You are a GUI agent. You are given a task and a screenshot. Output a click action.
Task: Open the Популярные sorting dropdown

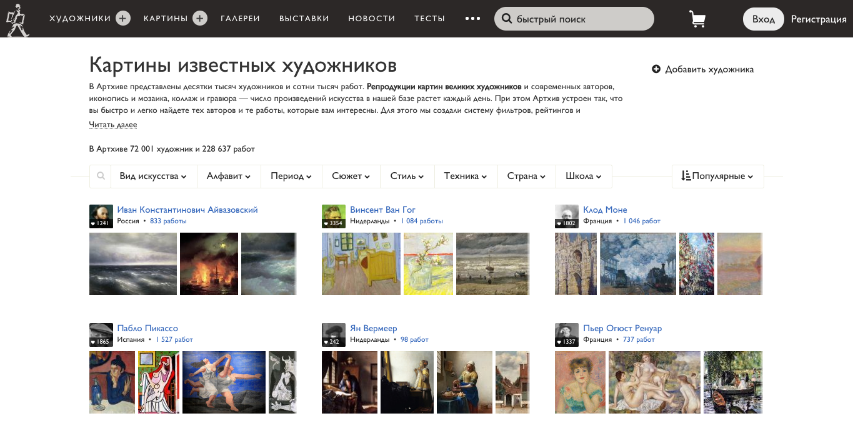pos(717,177)
